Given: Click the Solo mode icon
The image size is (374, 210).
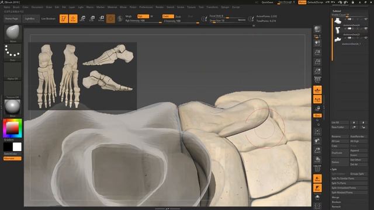Looking at the screenshot, I should 317,197.
